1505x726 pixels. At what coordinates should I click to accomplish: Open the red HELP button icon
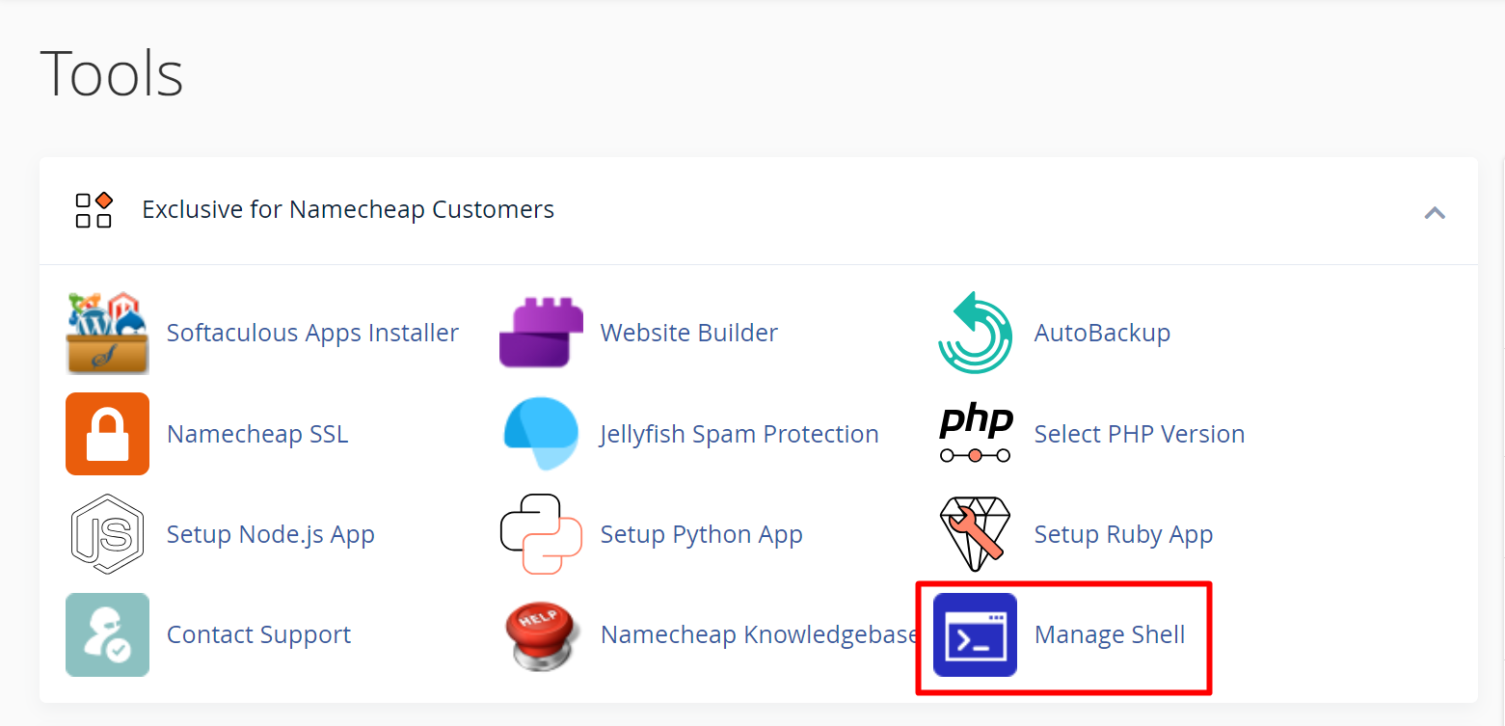pos(541,634)
